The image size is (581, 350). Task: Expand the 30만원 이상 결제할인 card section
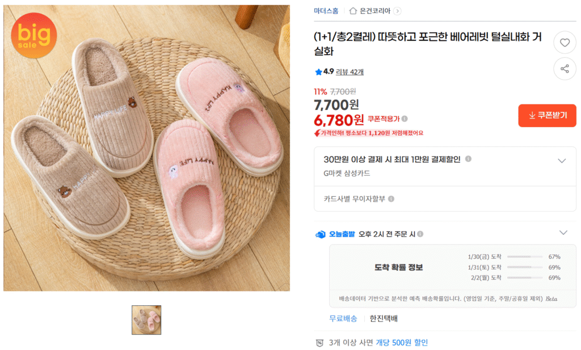click(x=562, y=161)
